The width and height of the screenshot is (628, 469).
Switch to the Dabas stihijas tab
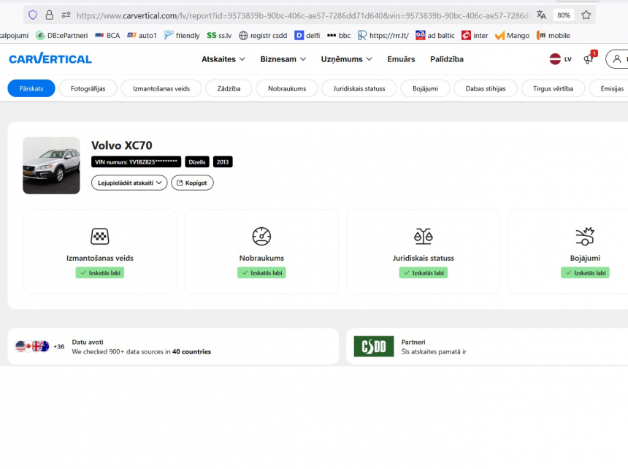coord(486,88)
